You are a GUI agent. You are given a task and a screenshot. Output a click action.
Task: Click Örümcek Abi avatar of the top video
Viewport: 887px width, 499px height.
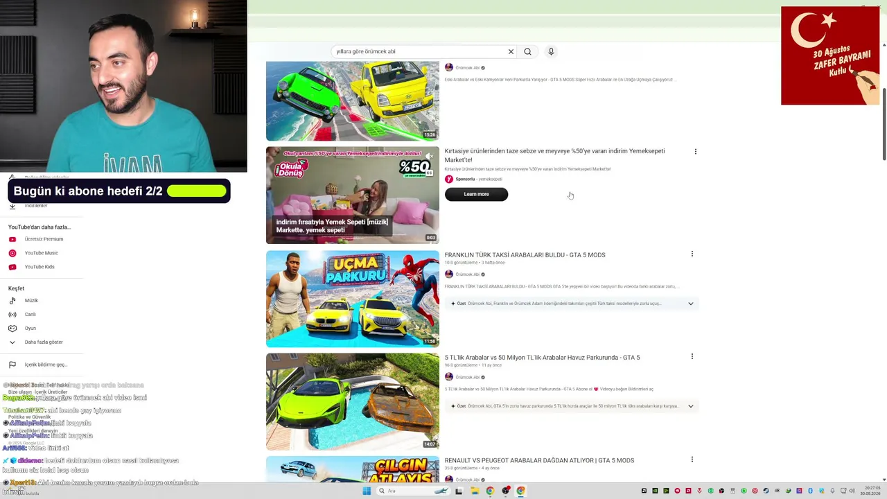(449, 67)
